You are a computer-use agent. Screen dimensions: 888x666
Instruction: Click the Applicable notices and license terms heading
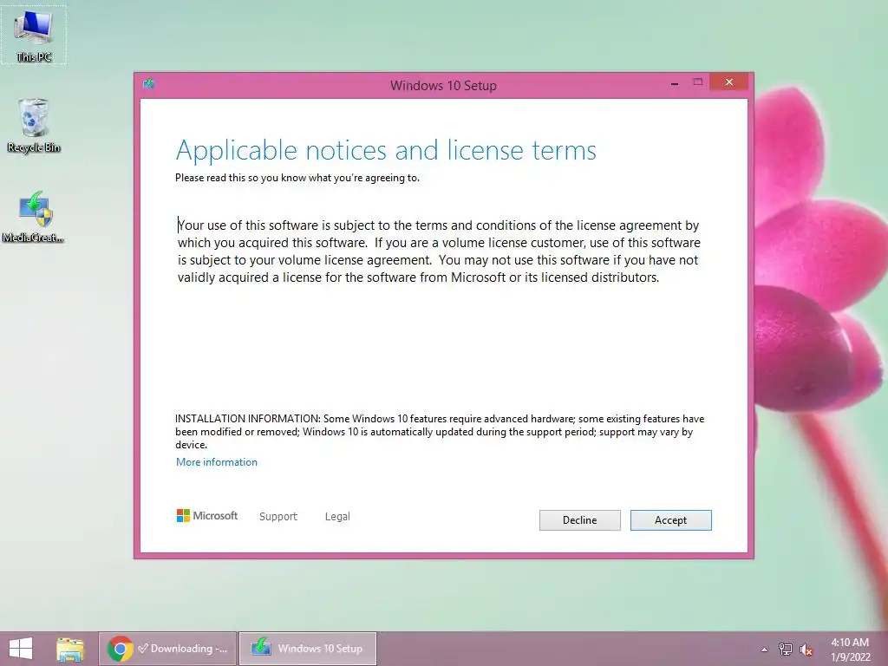(386, 150)
